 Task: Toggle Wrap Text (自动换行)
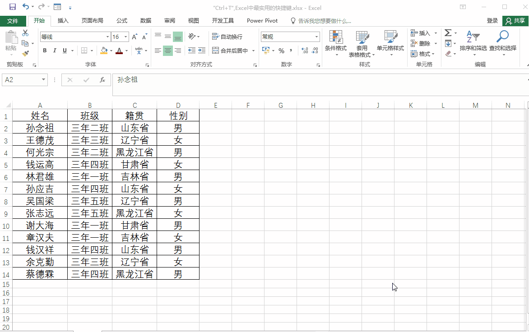point(227,37)
